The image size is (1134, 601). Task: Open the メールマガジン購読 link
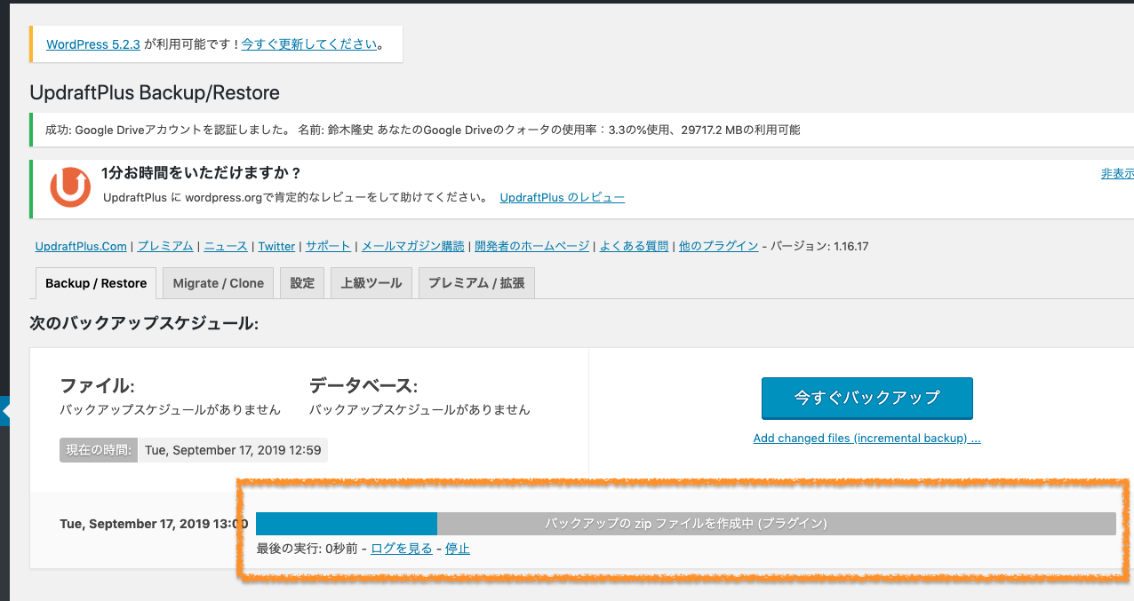[412, 246]
